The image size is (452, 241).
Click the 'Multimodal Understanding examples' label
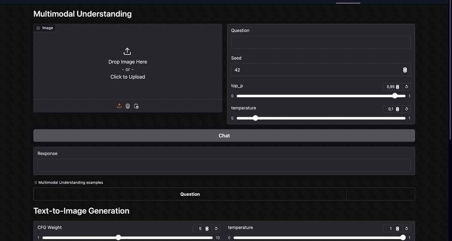tap(70, 183)
